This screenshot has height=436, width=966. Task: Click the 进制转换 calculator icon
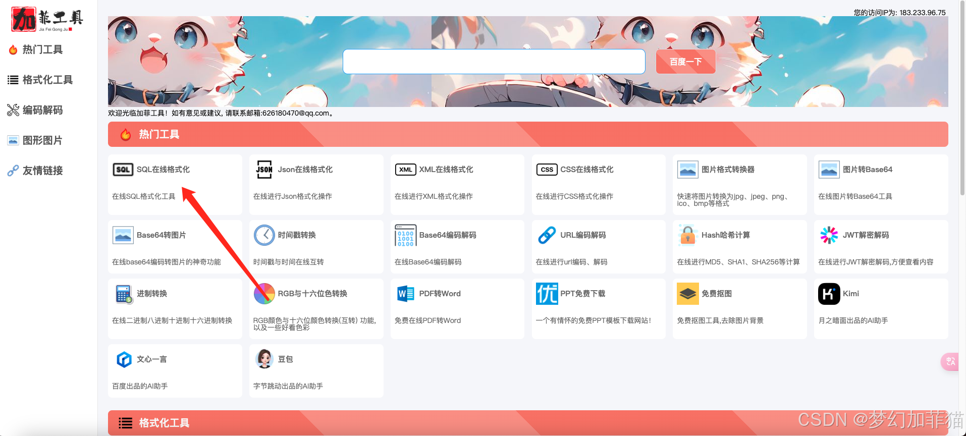124,294
